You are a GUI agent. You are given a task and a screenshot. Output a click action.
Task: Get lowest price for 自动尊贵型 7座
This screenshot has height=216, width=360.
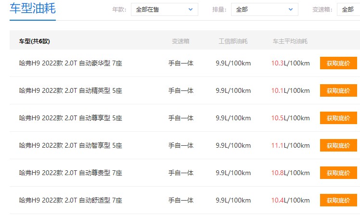338,173
